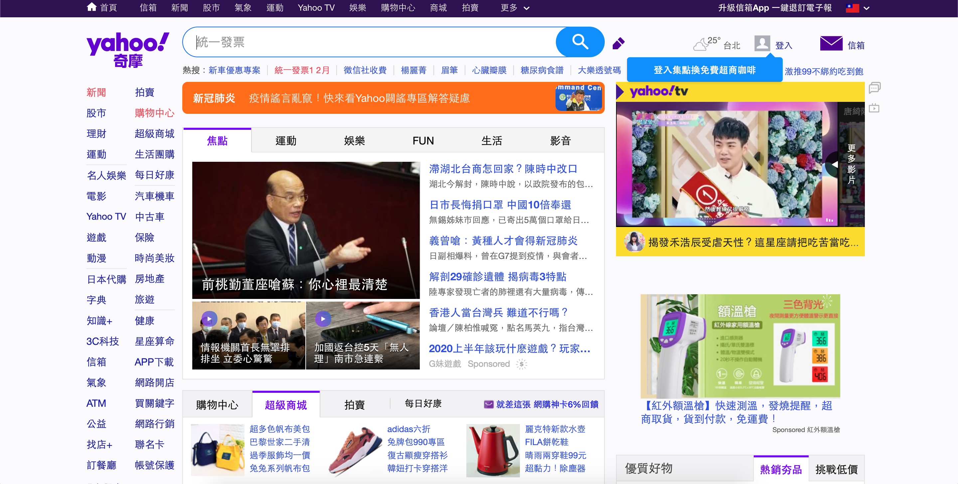The height and width of the screenshot is (484, 958).
Task: Click the 登入 login link
Action: click(x=784, y=45)
